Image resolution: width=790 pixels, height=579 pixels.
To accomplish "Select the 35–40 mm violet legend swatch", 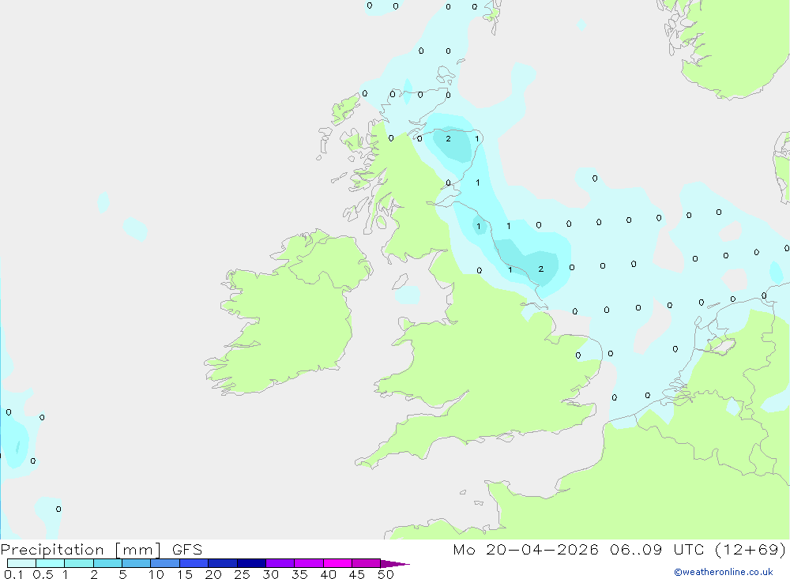I will click(309, 563).
